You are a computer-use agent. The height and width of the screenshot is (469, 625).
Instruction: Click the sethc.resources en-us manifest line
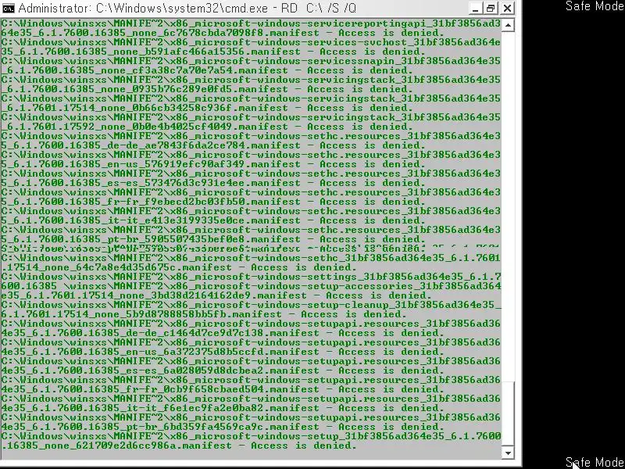[250, 159]
